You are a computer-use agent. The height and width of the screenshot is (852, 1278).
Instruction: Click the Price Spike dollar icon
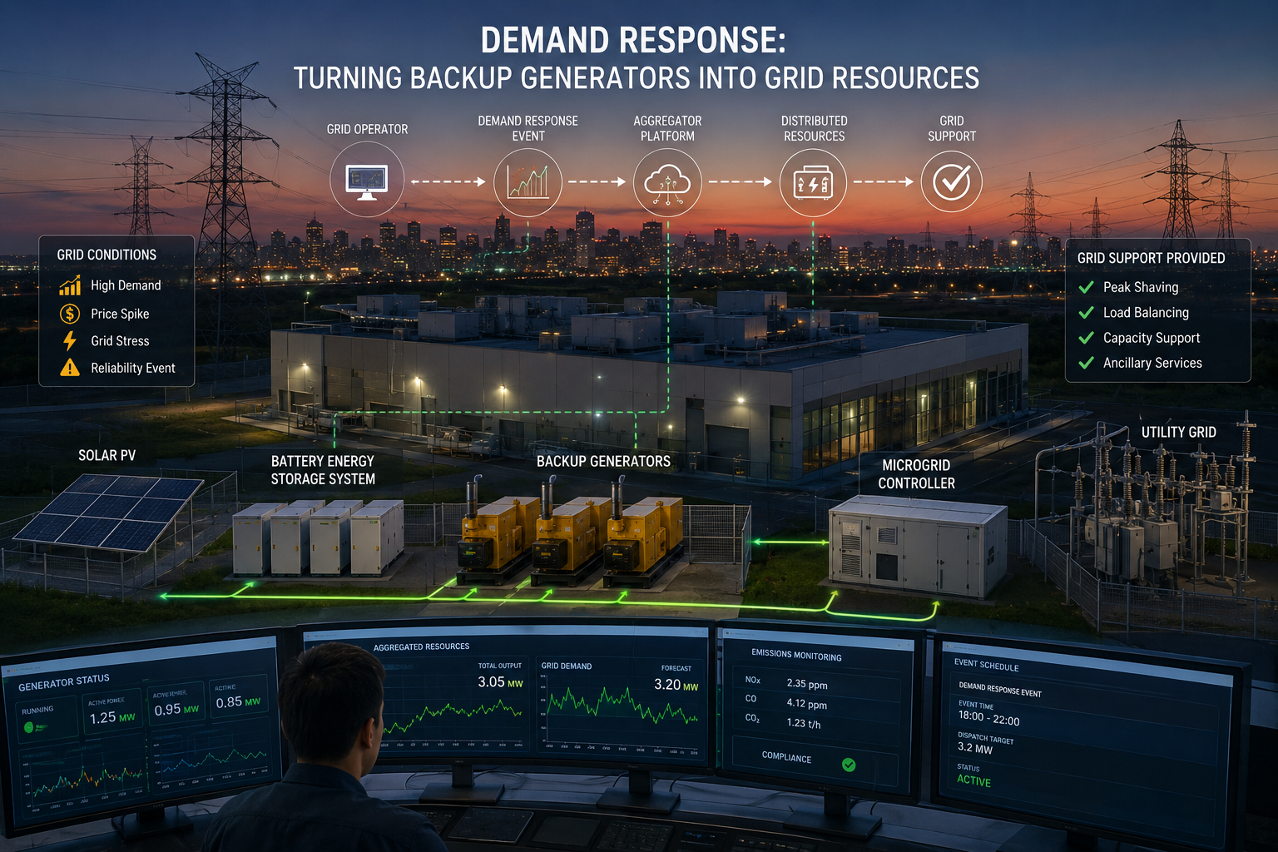coord(70,314)
